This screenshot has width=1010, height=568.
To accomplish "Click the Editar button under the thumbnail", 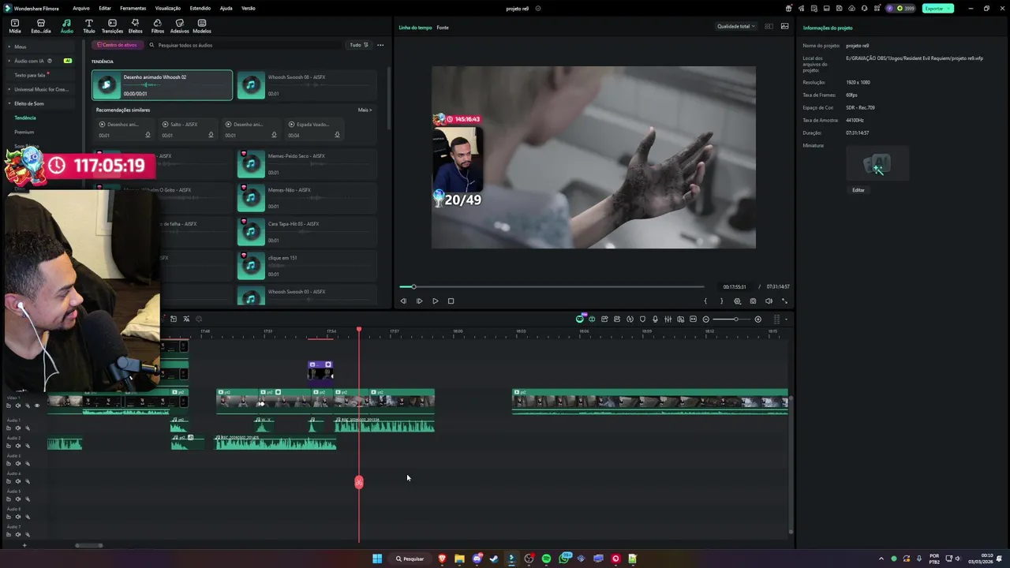I will click(858, 190).
